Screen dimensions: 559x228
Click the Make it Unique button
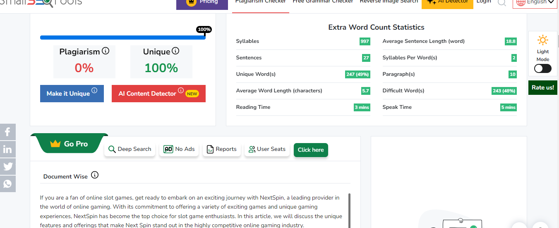coord(72,94)
